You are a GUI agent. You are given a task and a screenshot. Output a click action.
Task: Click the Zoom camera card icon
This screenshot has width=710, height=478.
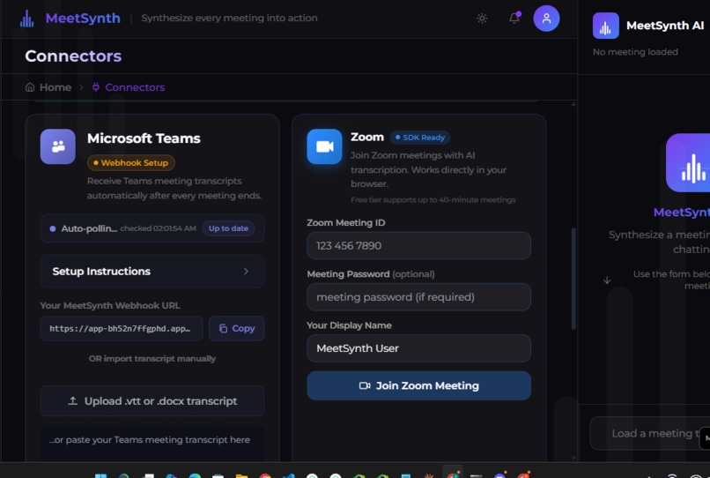[324, 146]
